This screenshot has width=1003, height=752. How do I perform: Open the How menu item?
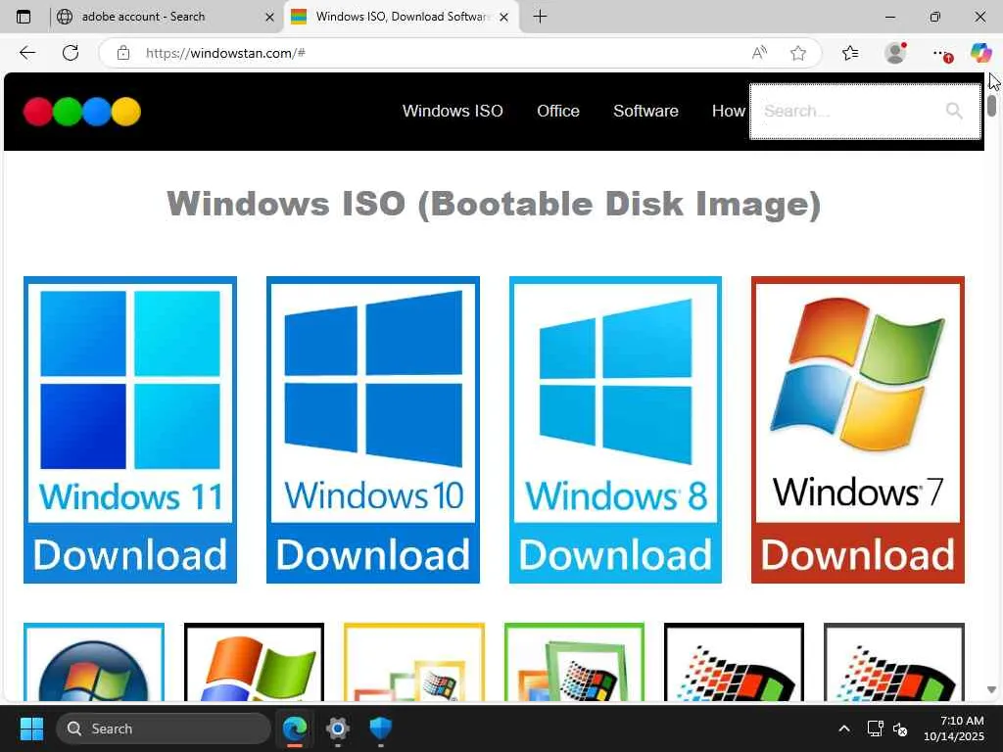(x=729, y=112)
